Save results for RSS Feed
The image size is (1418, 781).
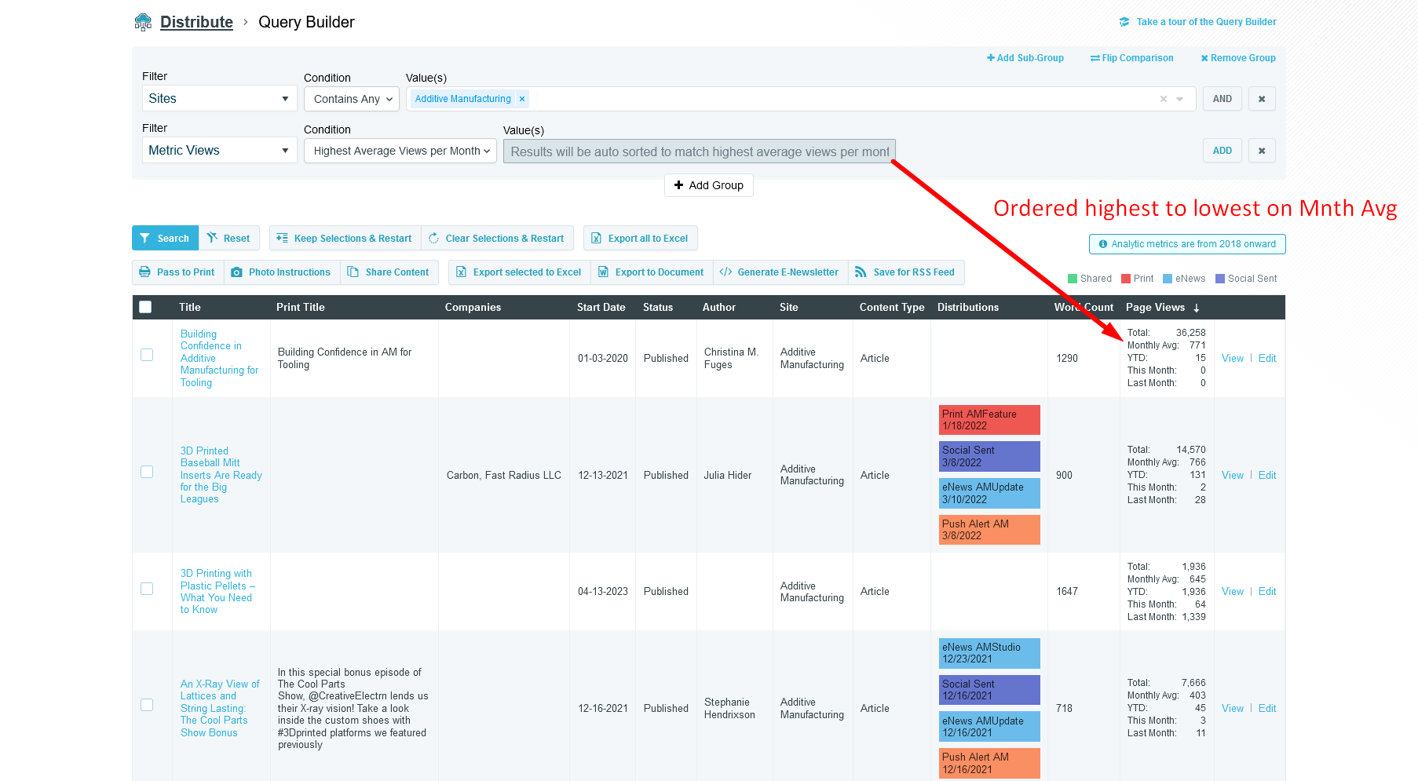pos(905,272)
